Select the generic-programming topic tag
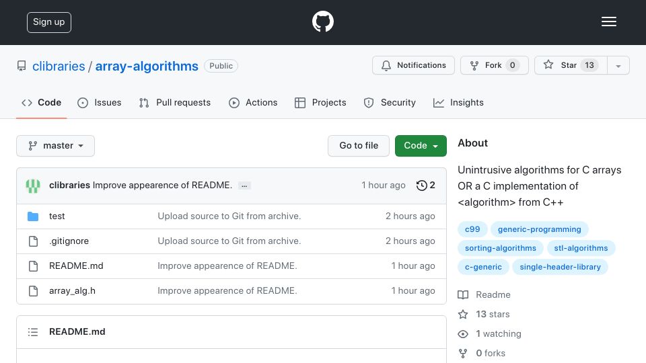 click(539, 229)
